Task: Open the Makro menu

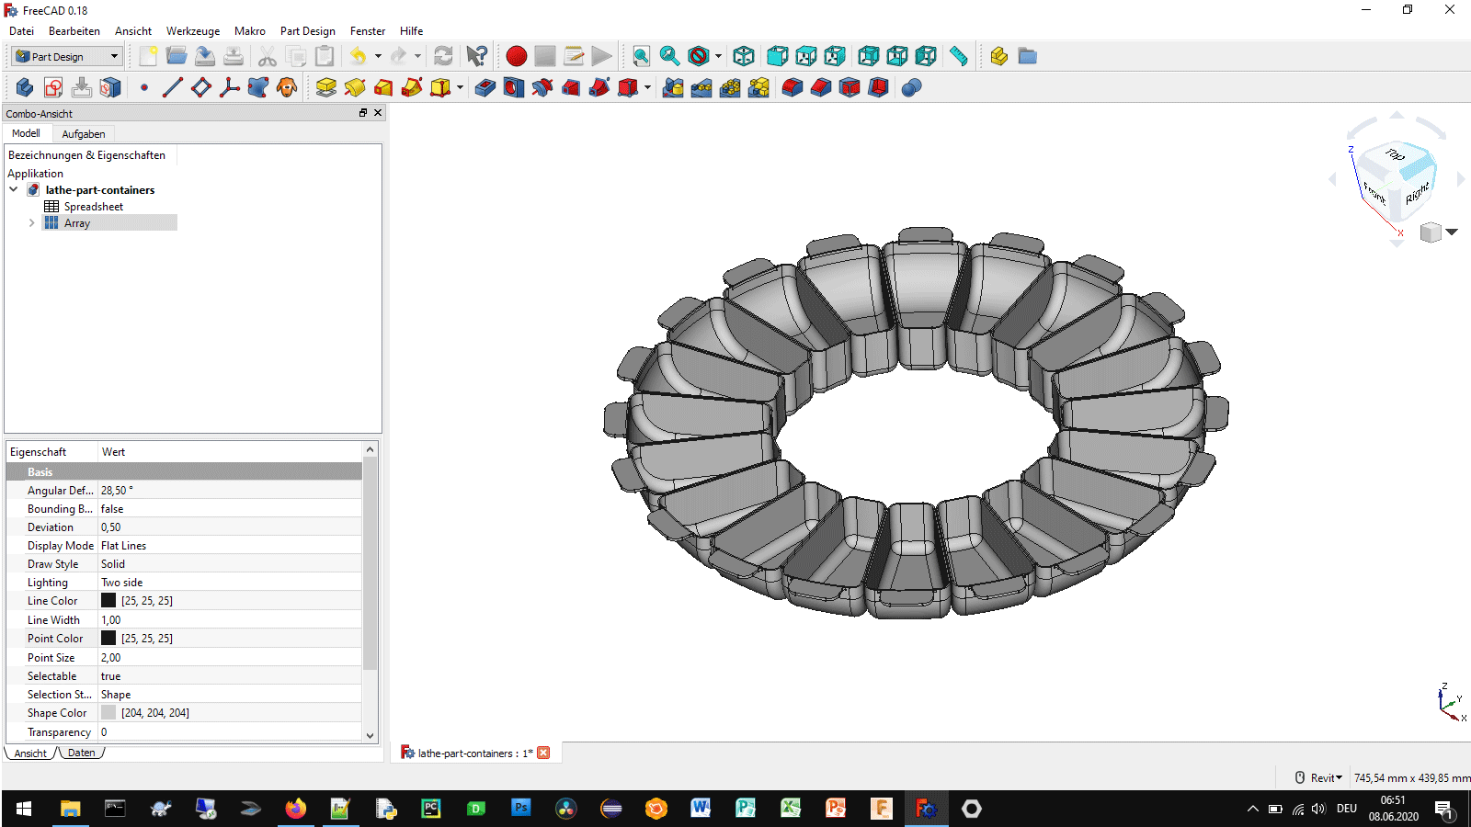Action: [249, 31]
